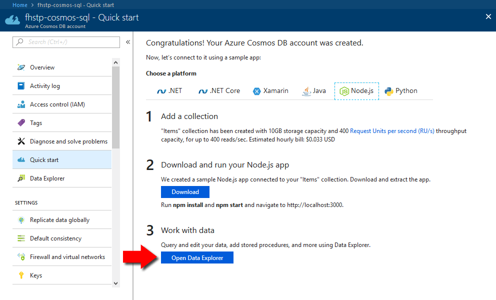
Task: Select the Xamarin platform tab
Action: pyautogui.click(x=270, y=91)
